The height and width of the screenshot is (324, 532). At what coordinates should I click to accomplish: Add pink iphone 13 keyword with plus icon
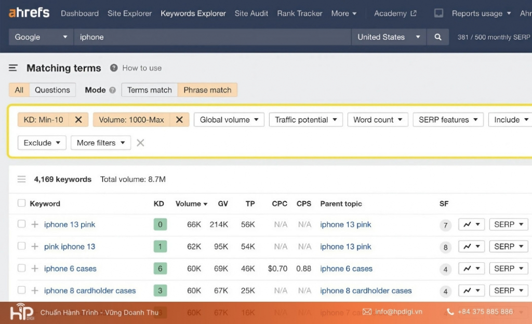35,246
